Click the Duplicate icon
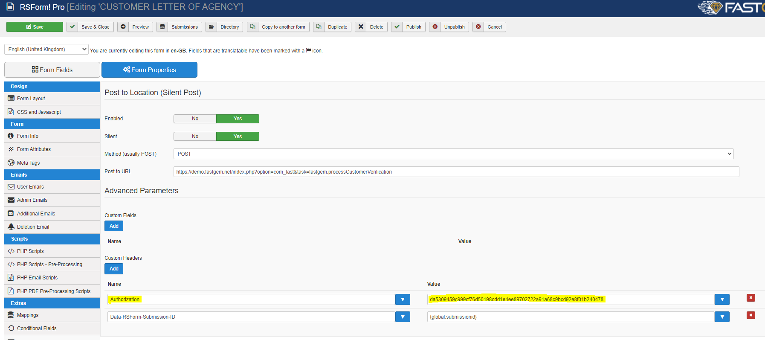765x340 pixels. click(319, 27)
